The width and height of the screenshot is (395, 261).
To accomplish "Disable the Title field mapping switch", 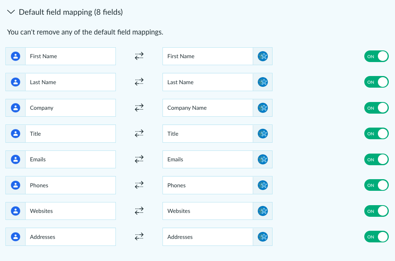I will click(376, 133).
